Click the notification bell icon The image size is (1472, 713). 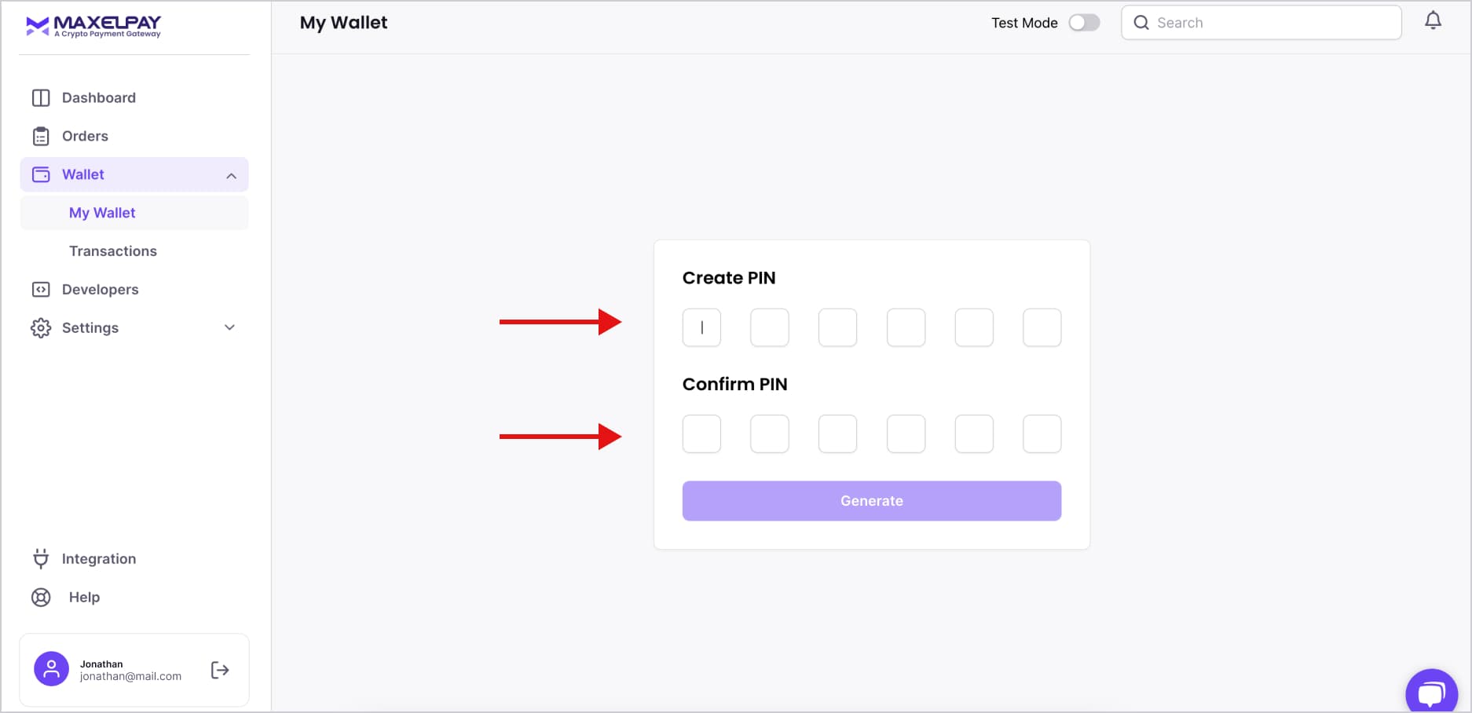click(x=1433, y=21)
